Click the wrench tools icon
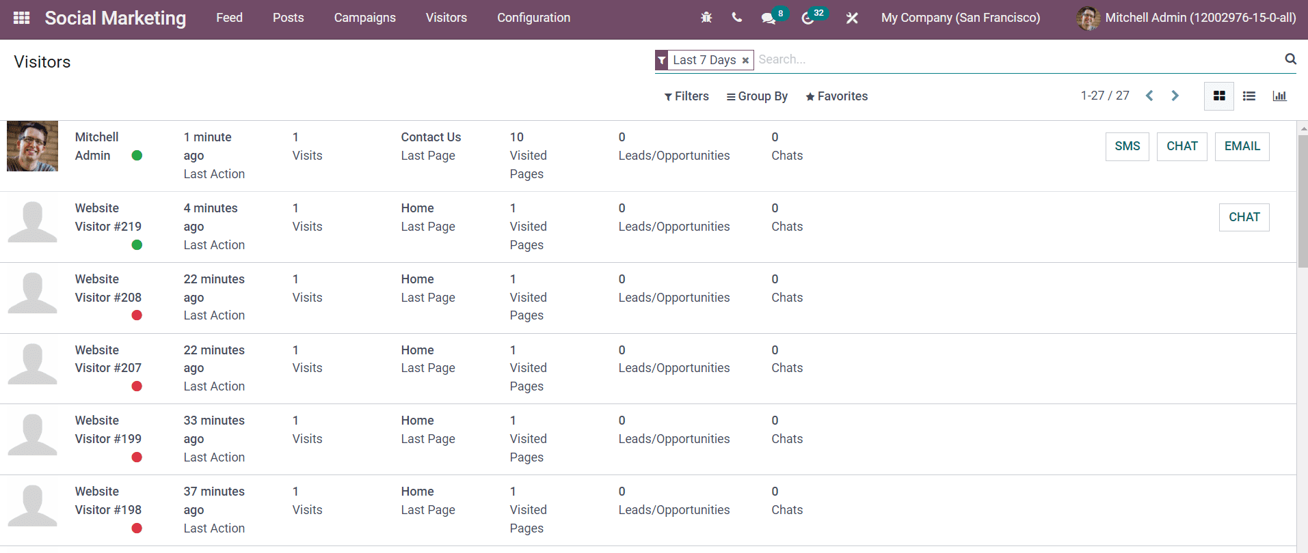This screenshot has height=553, width=1308. [852, 18]
